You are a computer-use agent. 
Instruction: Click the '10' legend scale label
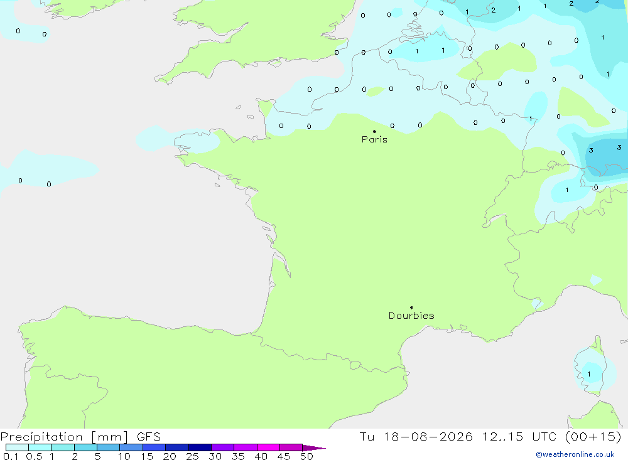click(x=124, y=456)
